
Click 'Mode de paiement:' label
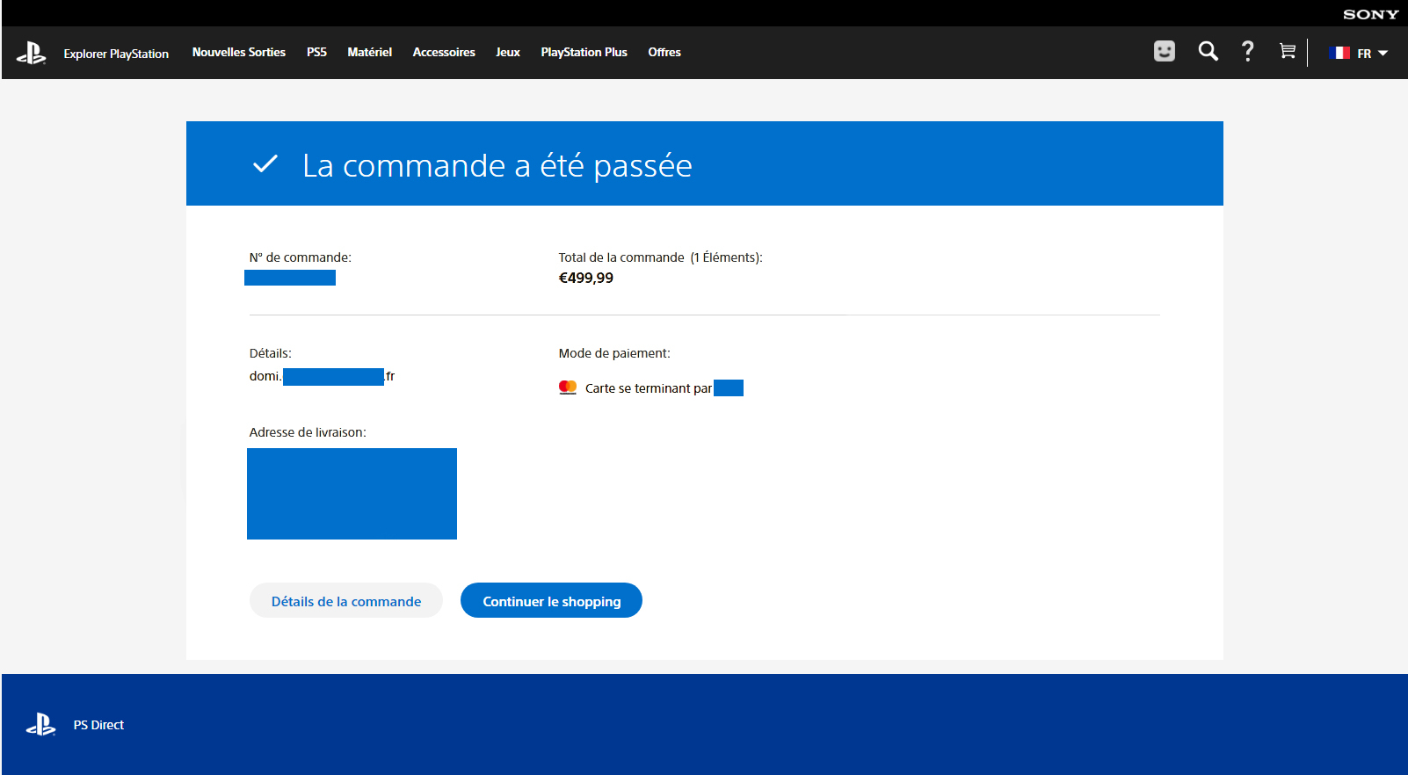pos(614,353)
